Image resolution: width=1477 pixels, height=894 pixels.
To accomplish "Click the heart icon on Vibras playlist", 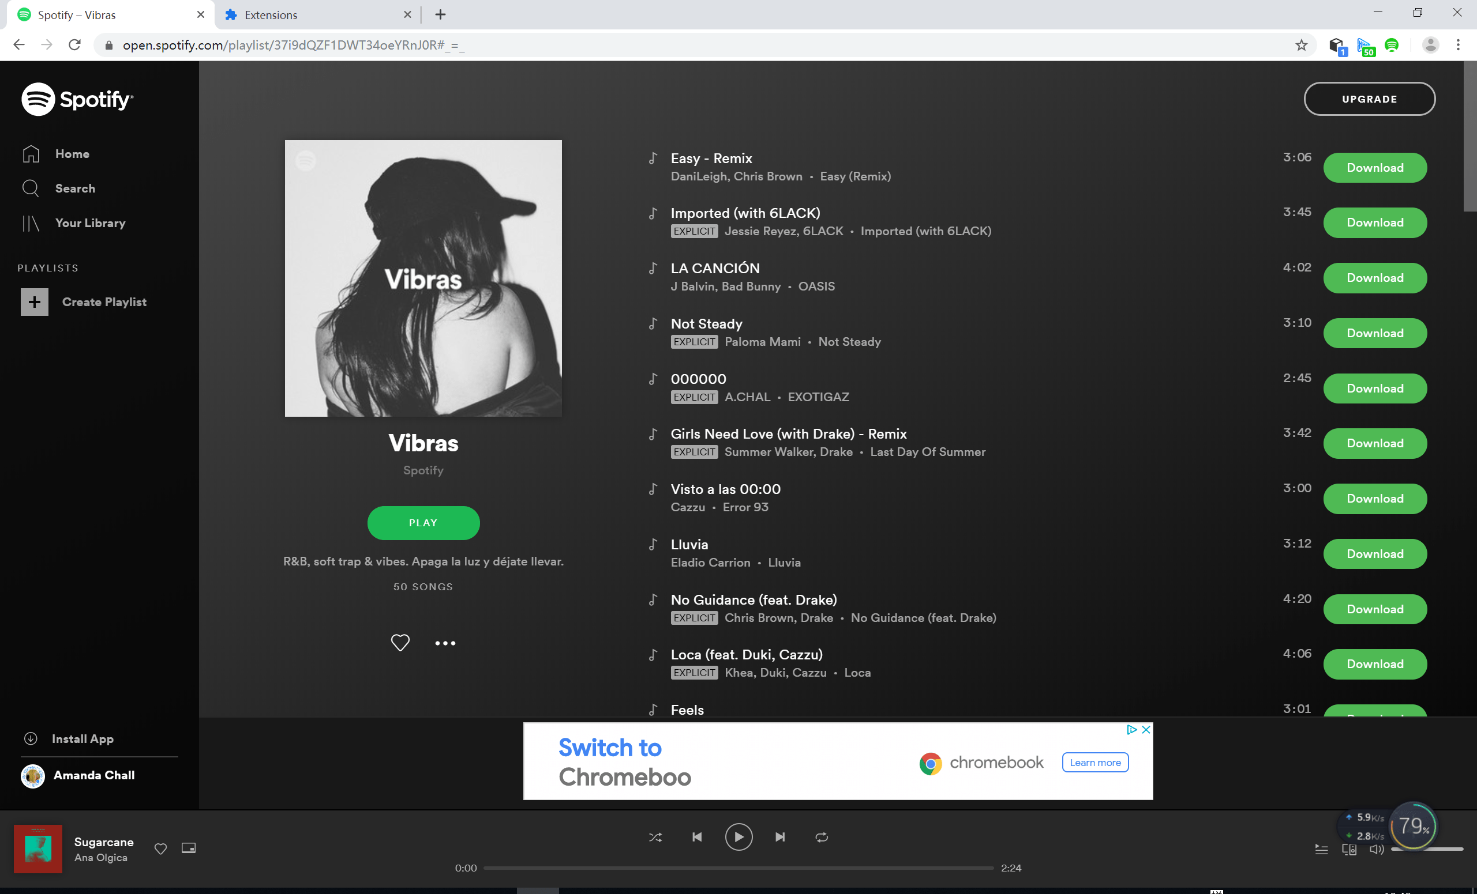I will coord(400,642).
